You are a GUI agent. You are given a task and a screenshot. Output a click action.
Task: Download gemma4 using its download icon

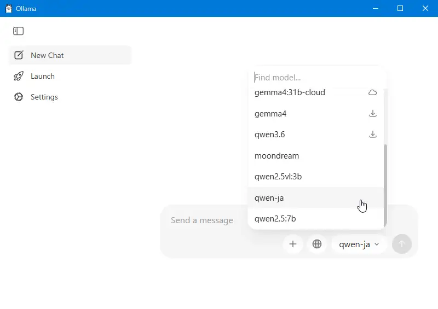[x=373, y=113]
